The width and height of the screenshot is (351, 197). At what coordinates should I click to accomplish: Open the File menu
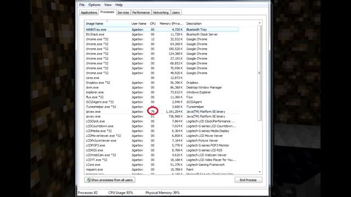(x=82, y=5)
